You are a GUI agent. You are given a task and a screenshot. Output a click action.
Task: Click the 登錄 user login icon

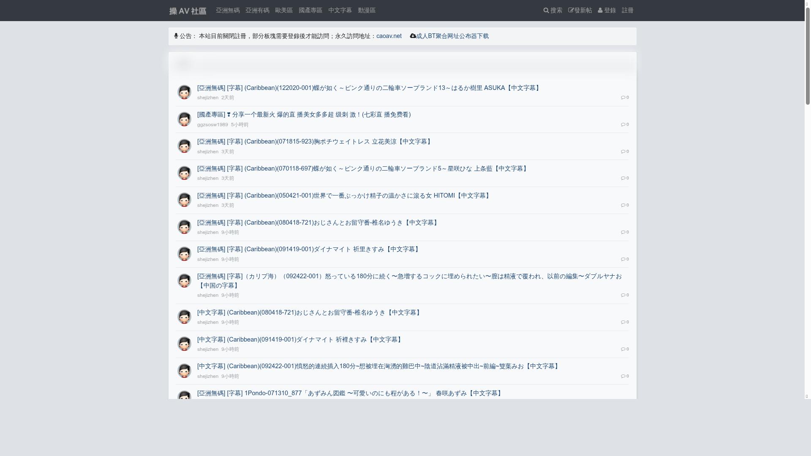pyautogui.click(x=600, y=10)
